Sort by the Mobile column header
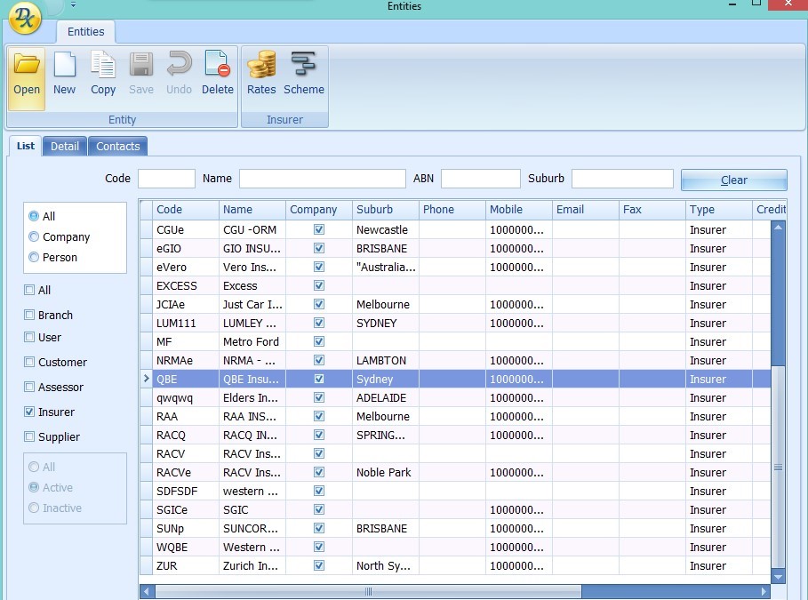The height and width of the screenshot is (600, 808). pos(519,210)
